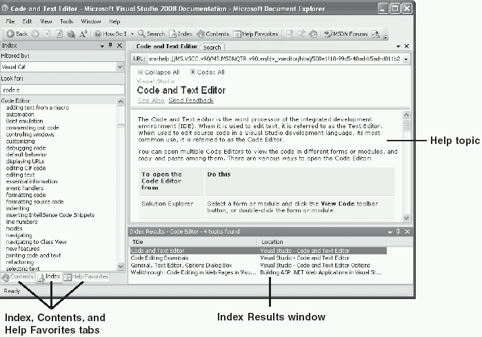
Task: Click the Home globe icon
Action: [71, 34]
